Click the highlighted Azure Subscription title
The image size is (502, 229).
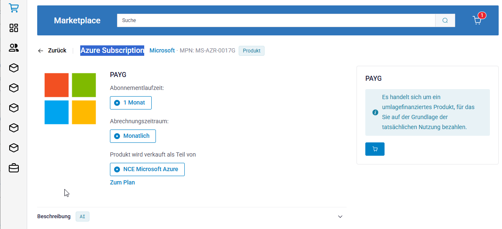tap(112, 50)
